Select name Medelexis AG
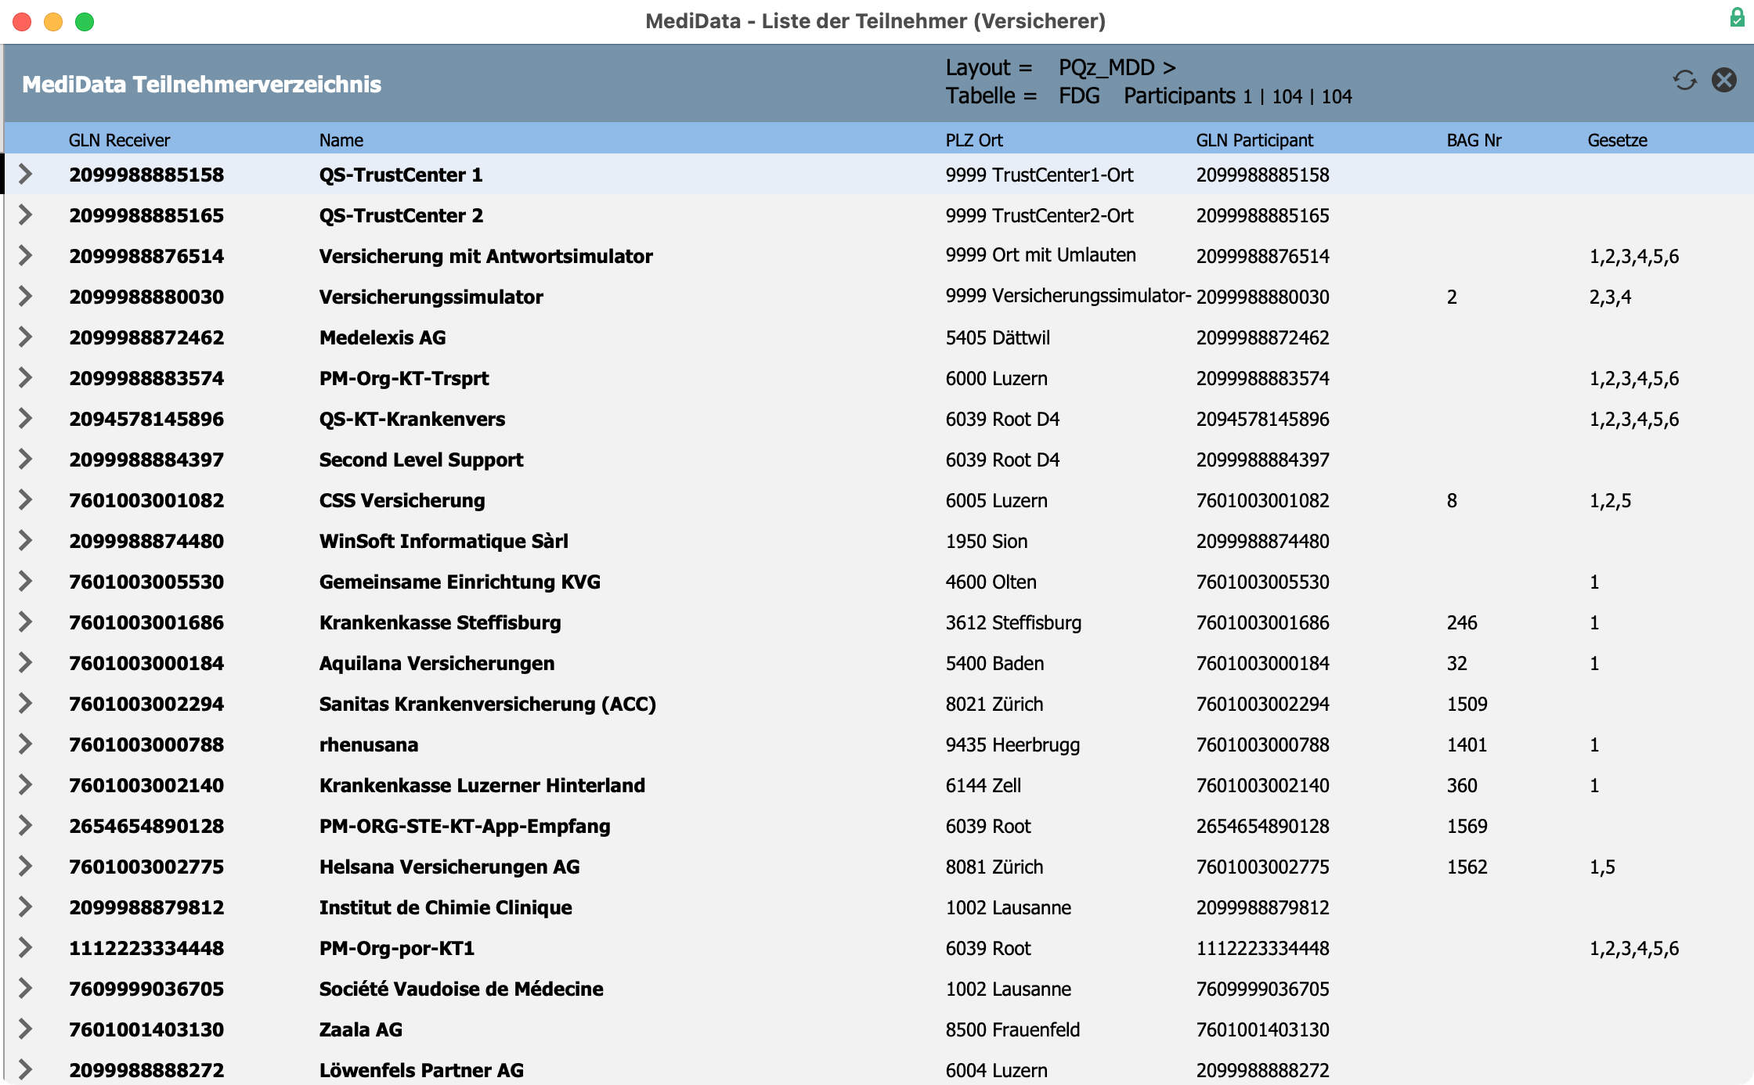This screenshot has width=1754, height=1085. (382, 337)
